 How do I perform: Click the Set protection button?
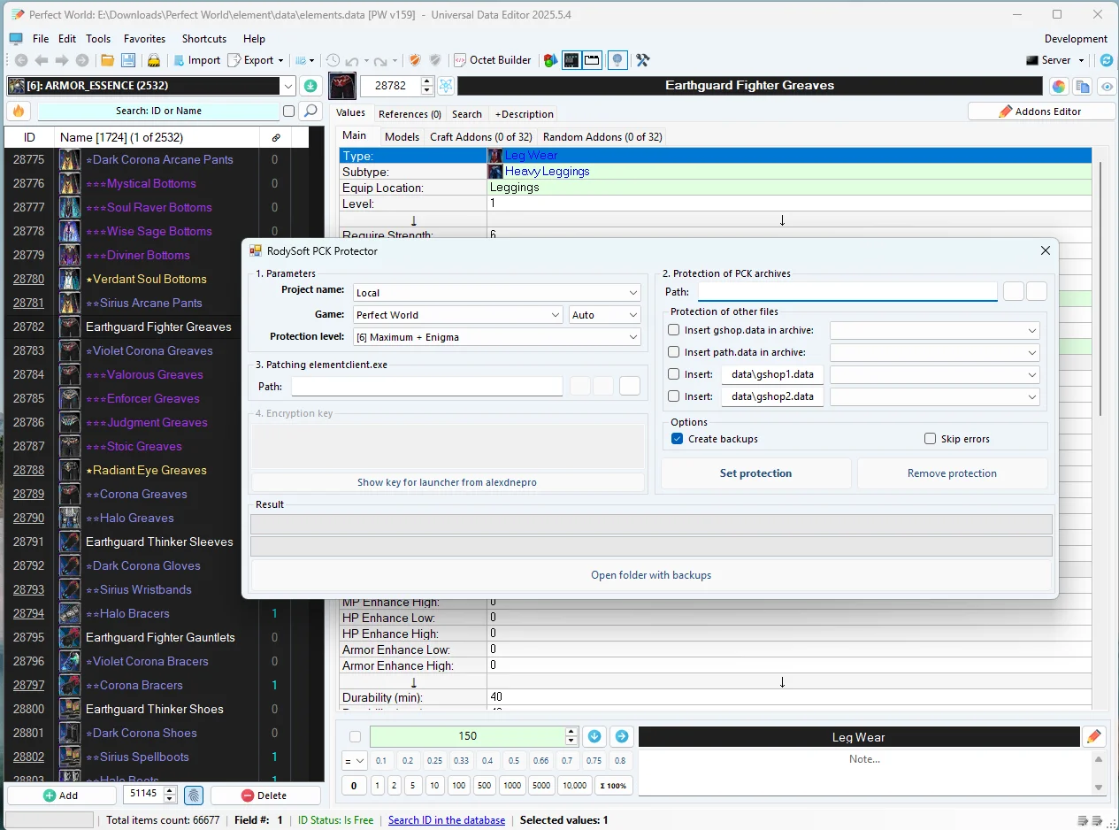[x=756, y=473]
